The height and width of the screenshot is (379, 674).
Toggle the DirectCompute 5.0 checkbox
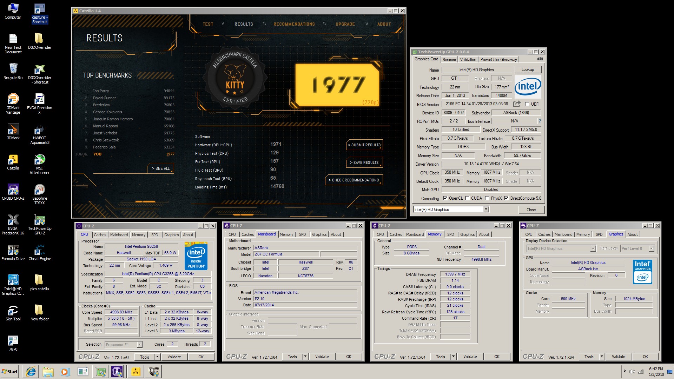[x=506, y=198]
